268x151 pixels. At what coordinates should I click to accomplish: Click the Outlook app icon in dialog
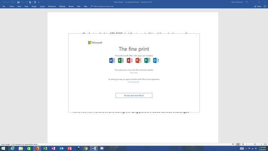(156, 60)
